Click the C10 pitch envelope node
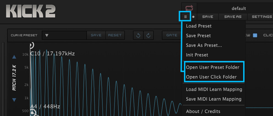The height and width of the screenshot is (116, 273). pos(31,45)
